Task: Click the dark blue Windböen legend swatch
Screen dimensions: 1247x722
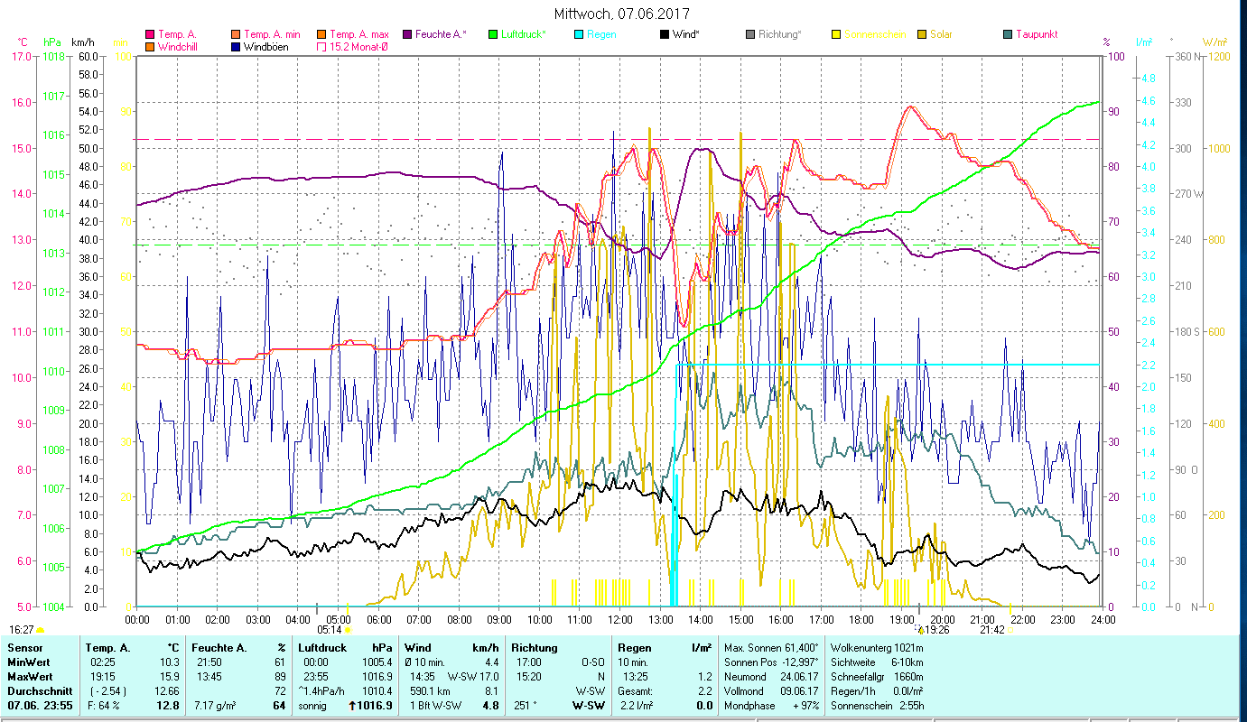Action: pos(237,47)
